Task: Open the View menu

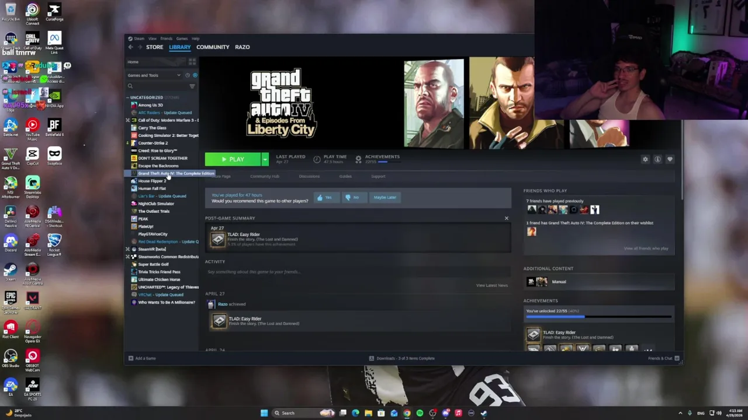Action: pyautogui.click(x=152, y=38)
